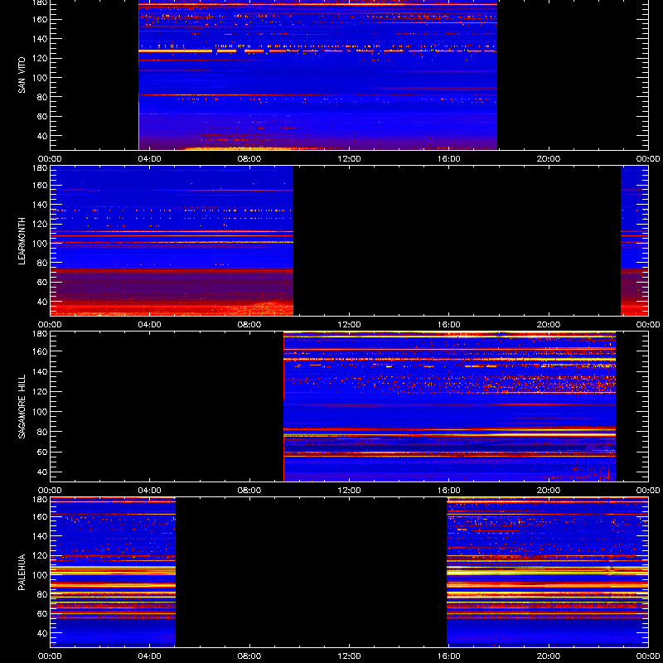The image size is (663, 663).
Task: Choose 12:00 time label under Palehua panel
Action: 349,656
